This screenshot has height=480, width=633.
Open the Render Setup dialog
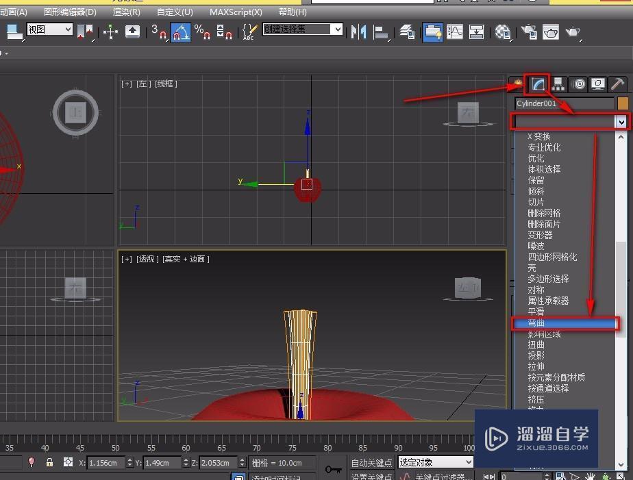point(526,30)
